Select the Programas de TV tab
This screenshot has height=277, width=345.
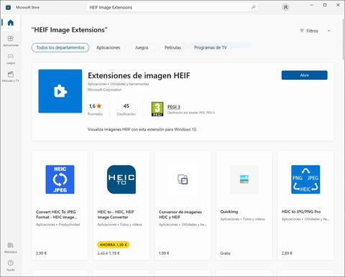(211, 47)
